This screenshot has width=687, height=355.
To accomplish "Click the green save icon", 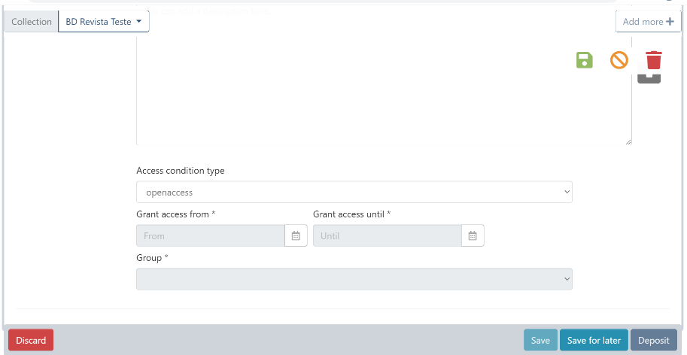I will [584, 60].
